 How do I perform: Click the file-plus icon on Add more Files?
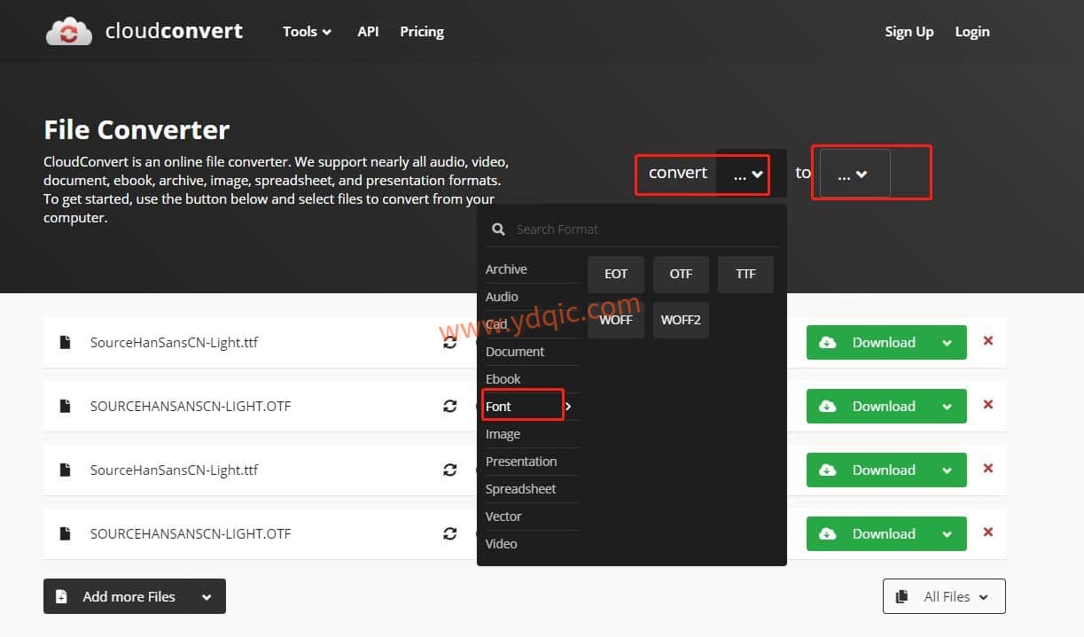[61, 597]
